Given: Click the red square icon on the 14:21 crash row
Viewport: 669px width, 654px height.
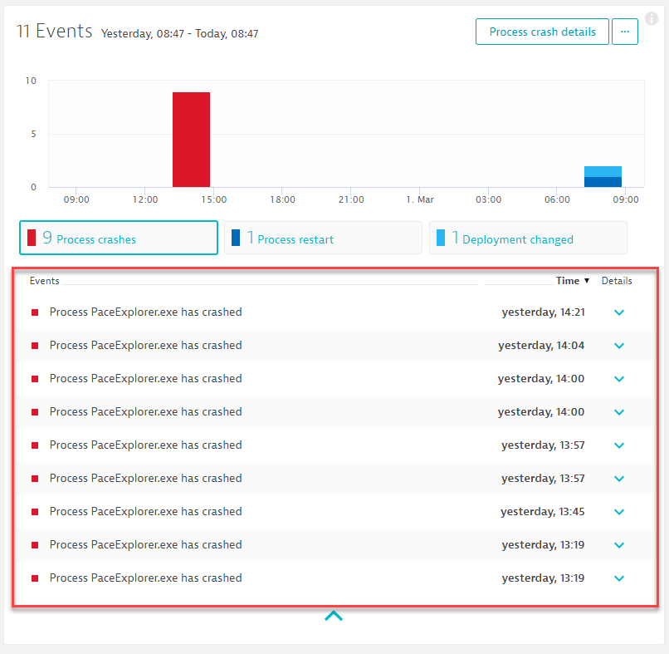Looking at the screenshot, I should 35,312.
